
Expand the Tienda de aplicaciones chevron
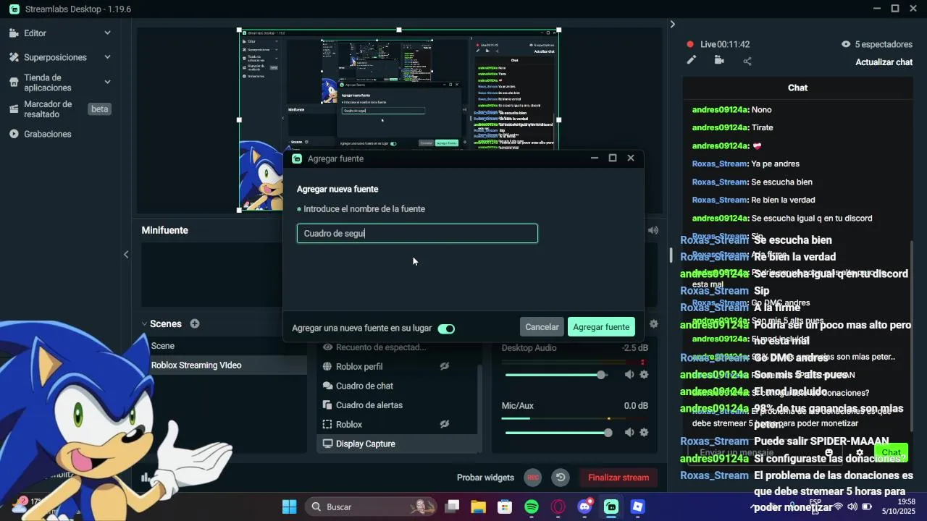pos(107,82)
